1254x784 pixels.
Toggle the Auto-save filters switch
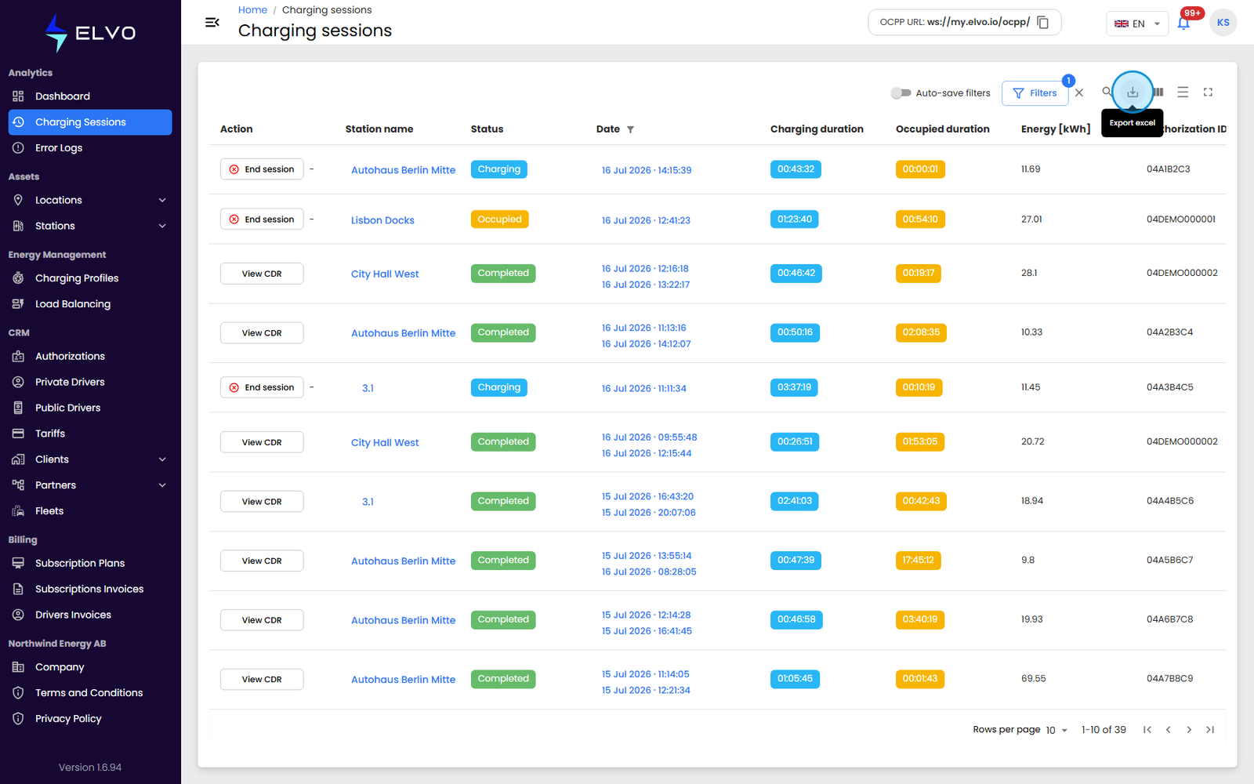(x=901, y=93)
